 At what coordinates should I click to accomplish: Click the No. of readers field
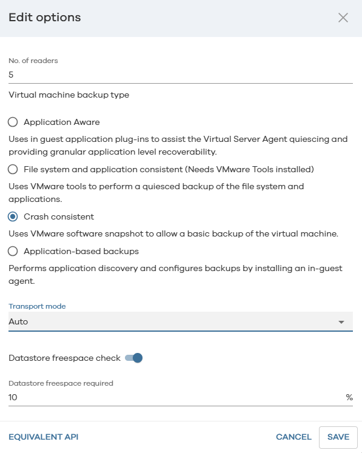coord(181,75)
